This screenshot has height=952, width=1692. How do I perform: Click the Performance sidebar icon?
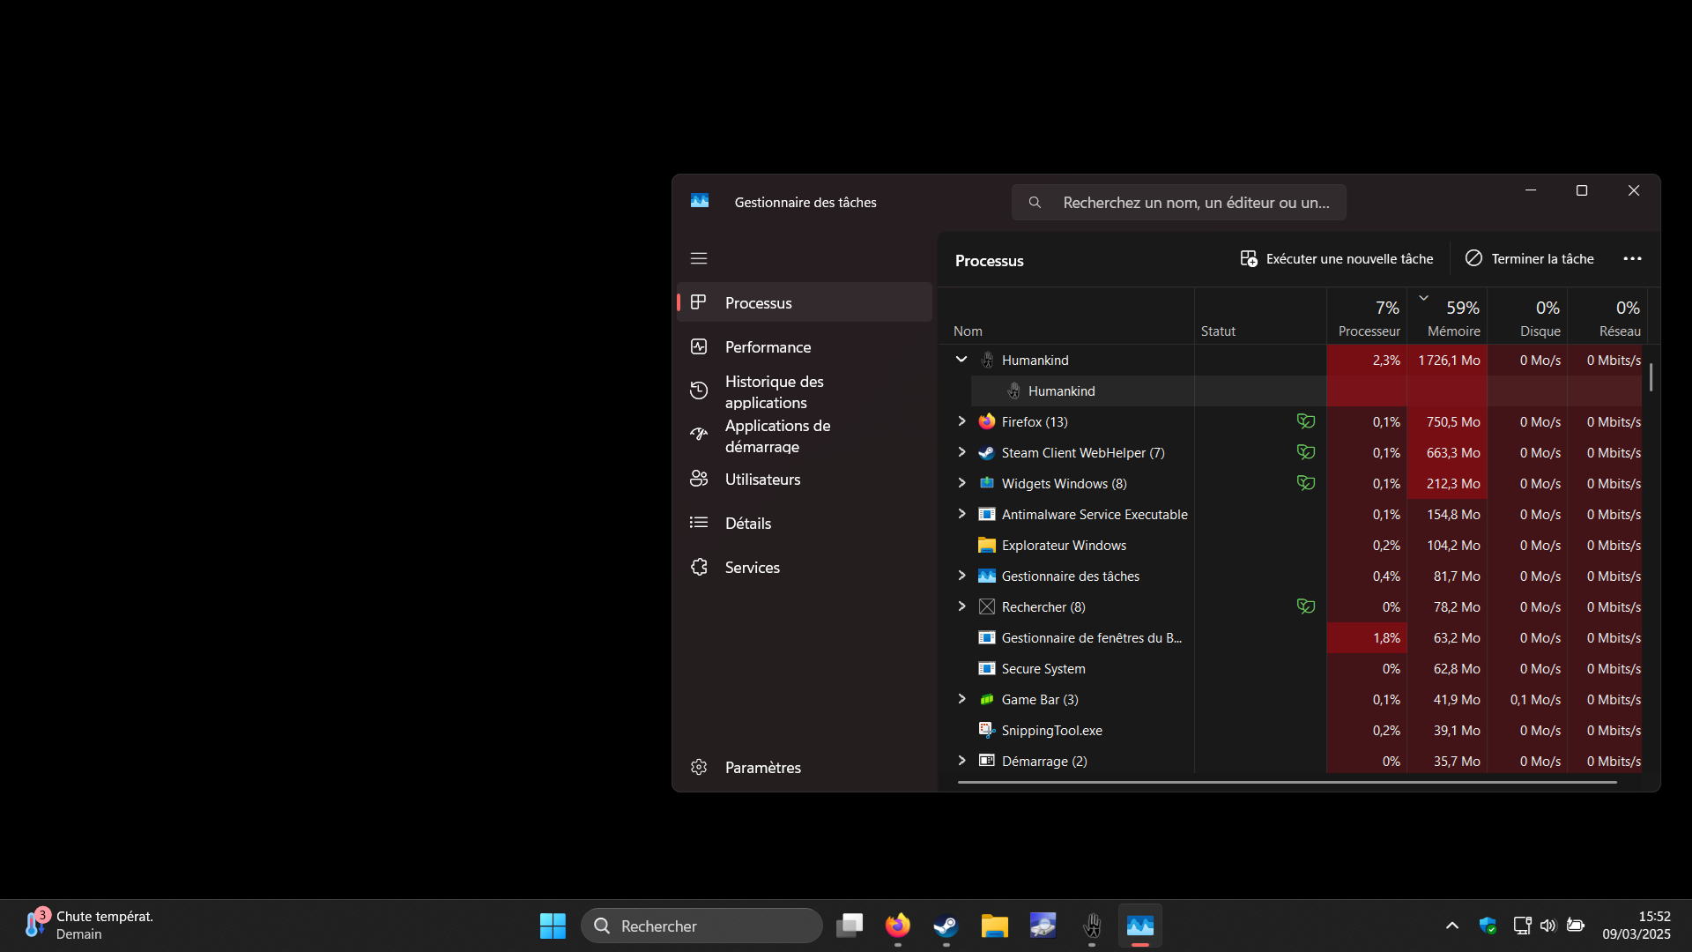pos(699,347)
